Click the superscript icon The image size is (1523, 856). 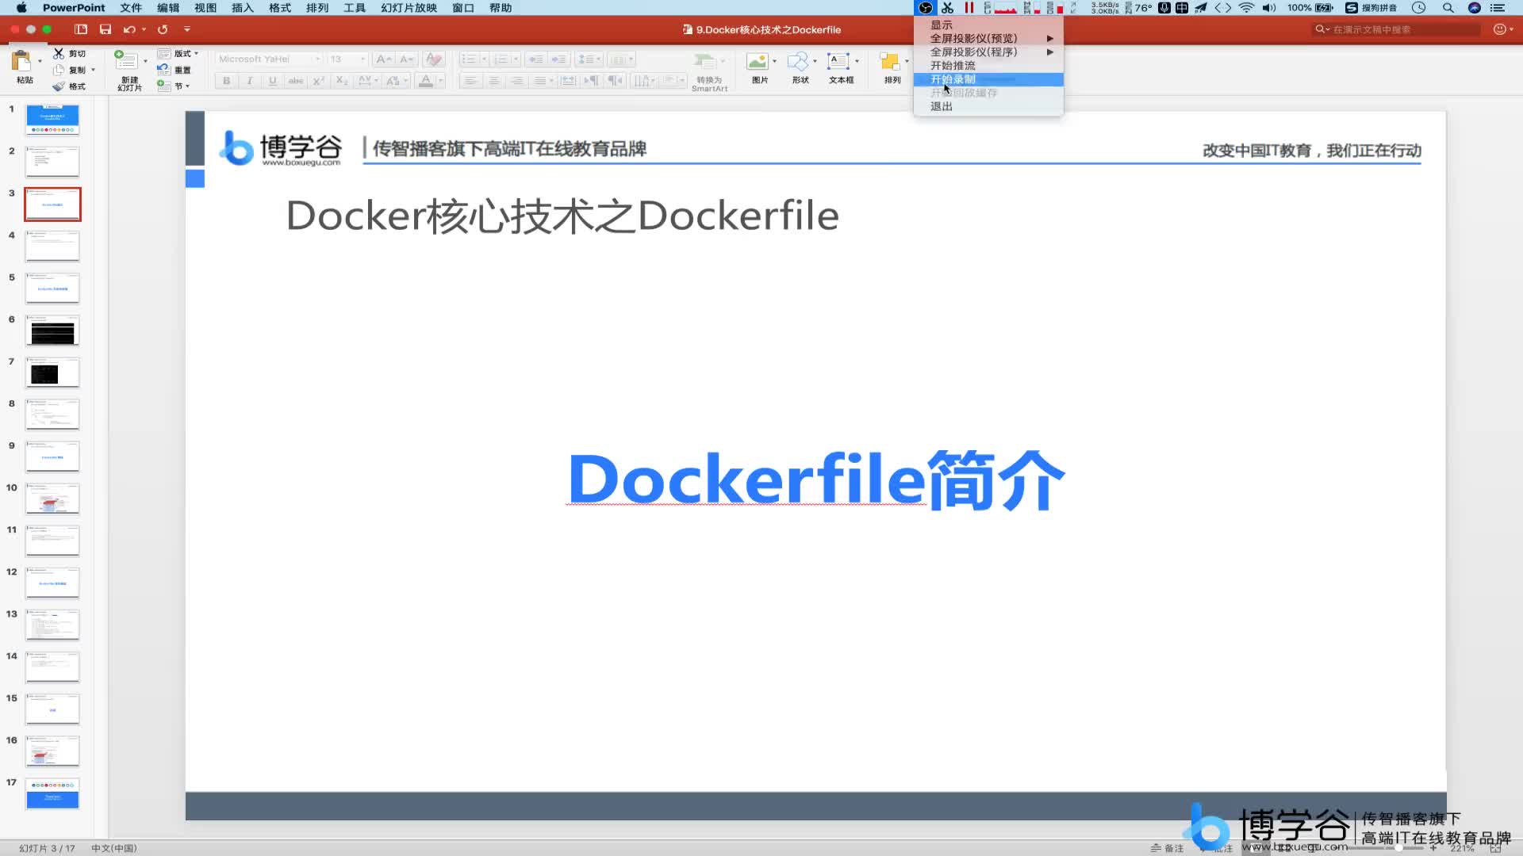(319, 81)
